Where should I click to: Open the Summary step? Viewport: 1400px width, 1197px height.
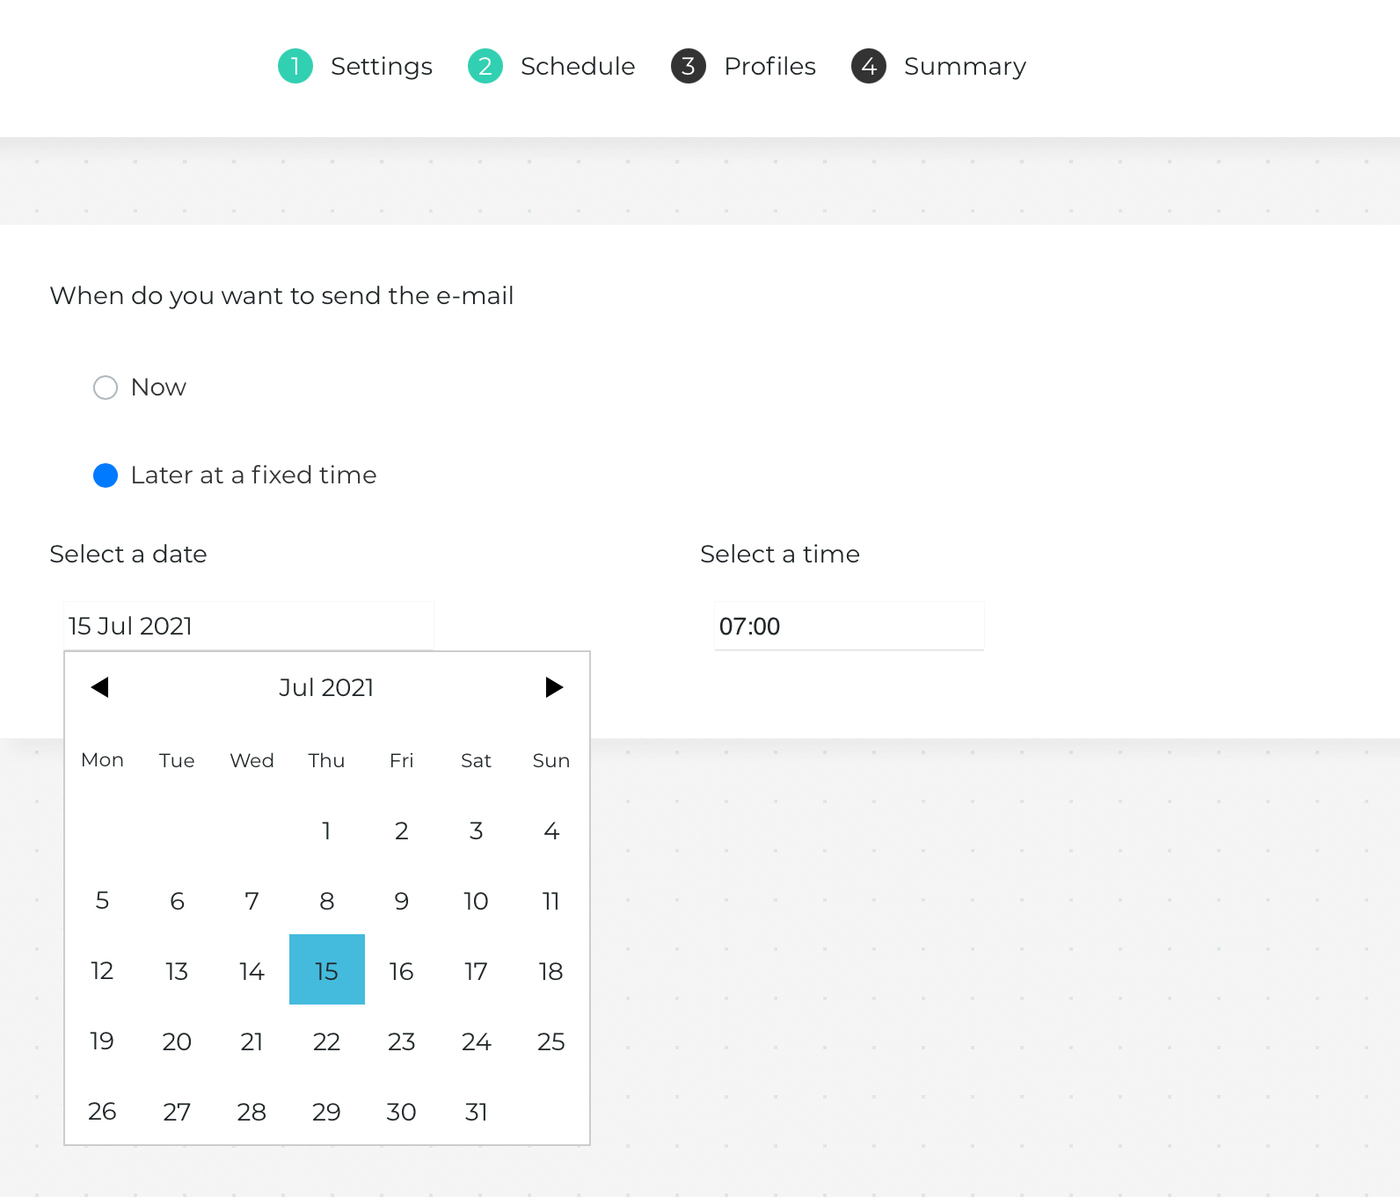click(965, 66)
